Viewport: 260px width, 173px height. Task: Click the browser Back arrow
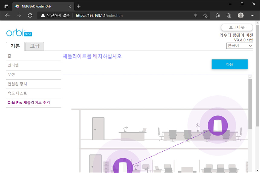point(8,15)
